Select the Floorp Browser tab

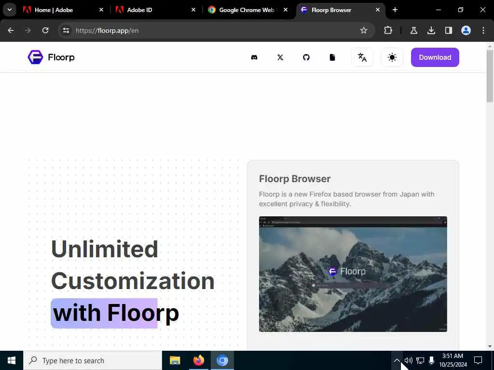tap(340, 10)
